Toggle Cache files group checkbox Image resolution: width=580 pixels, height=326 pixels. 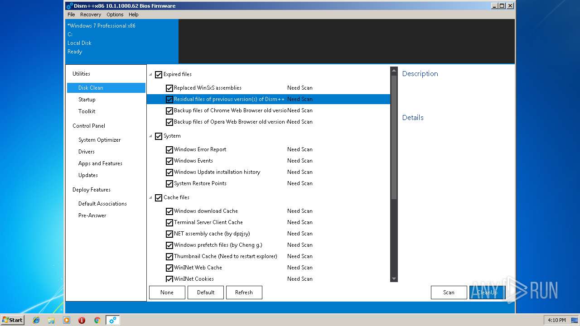tap(159, 197)
